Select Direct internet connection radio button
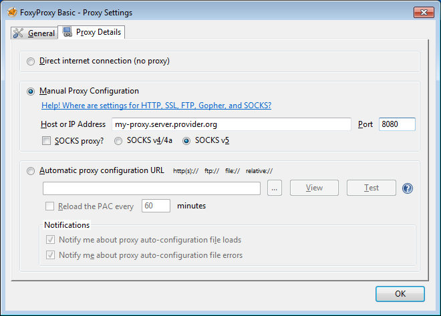 (x=31, y=61)
